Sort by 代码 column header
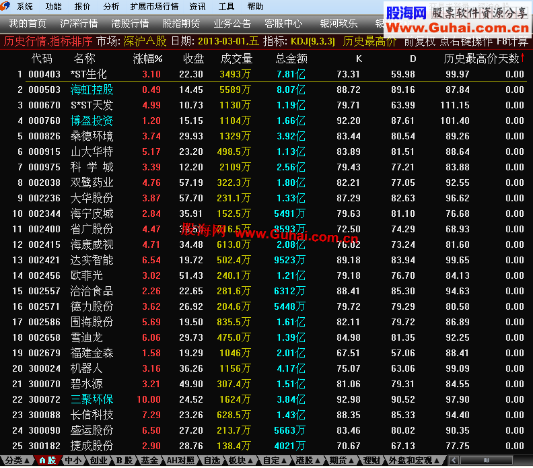The width and height of the screenshot is (533, 468). 42,59
